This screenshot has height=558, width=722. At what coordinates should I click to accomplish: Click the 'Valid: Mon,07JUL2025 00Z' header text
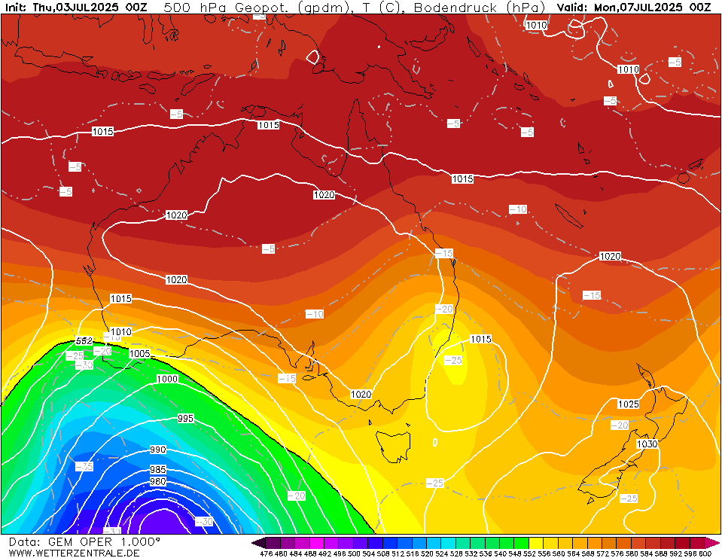pyautogui.click(x=634, y=8)
